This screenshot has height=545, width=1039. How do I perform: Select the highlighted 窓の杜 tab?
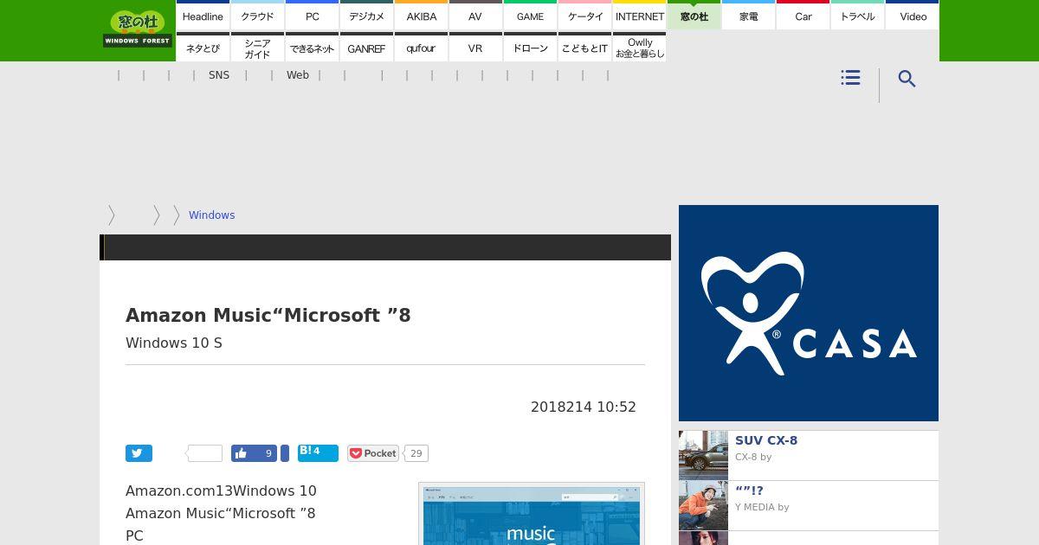pyautogui.click(x=694, y=16)
